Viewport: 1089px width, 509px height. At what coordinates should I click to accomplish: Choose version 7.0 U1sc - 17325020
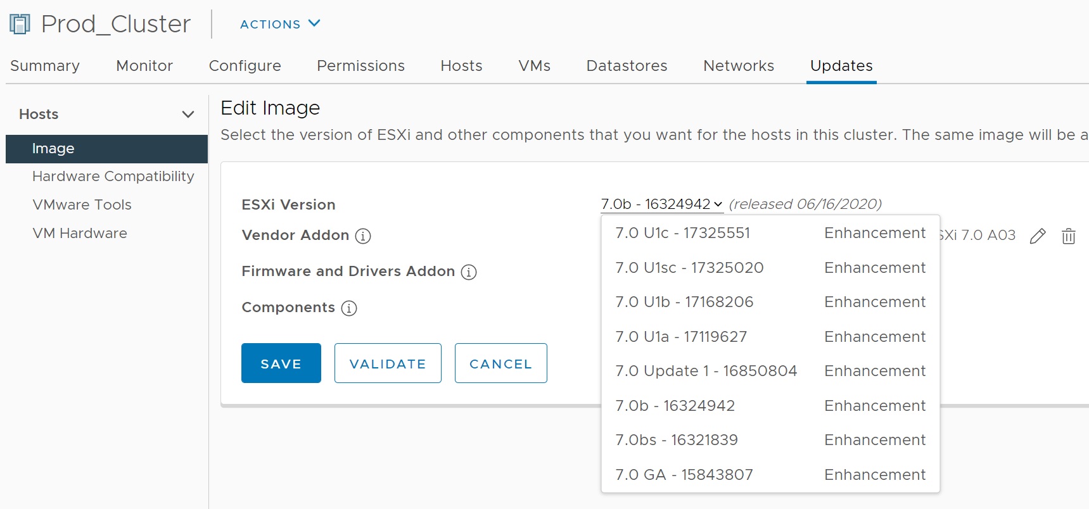coord(770,268)
